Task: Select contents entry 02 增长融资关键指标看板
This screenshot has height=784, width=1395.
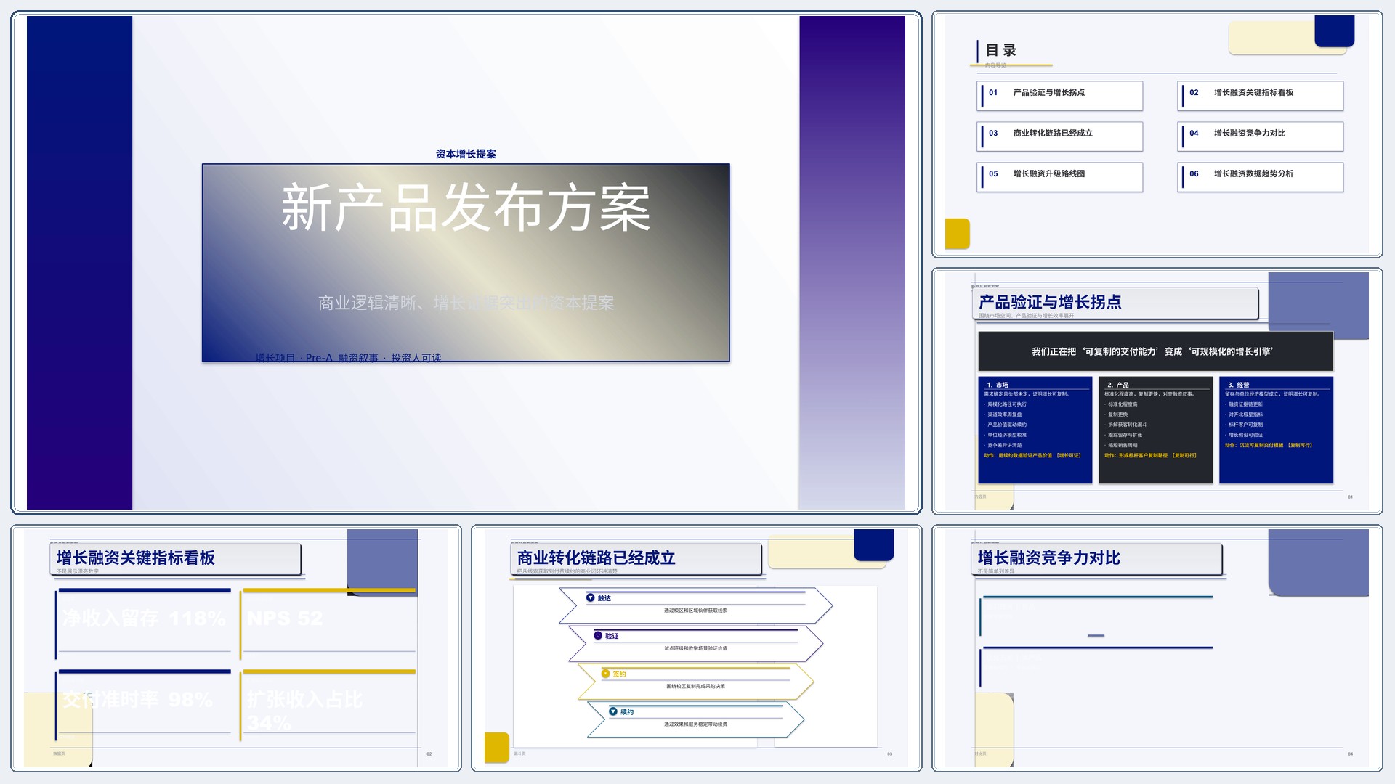Action: (1260, 96)
